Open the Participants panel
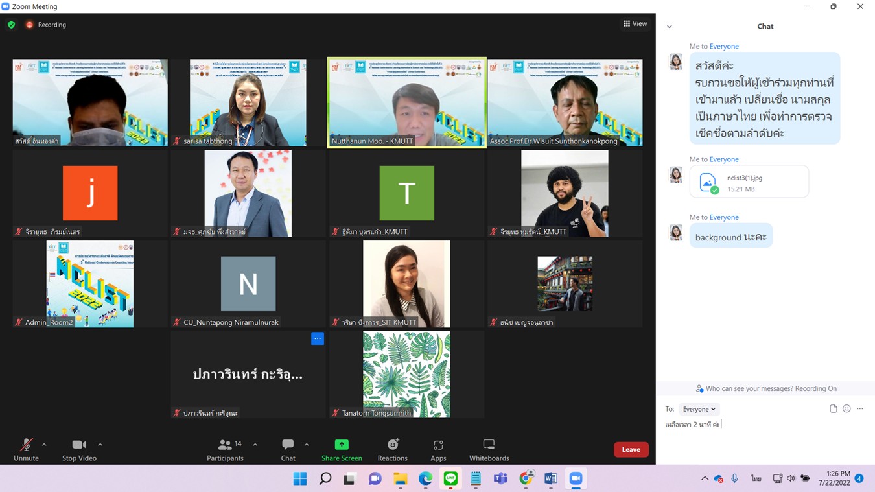Image resolution: width=875 pixels, height=492 pixels. [x=225, y=449]
